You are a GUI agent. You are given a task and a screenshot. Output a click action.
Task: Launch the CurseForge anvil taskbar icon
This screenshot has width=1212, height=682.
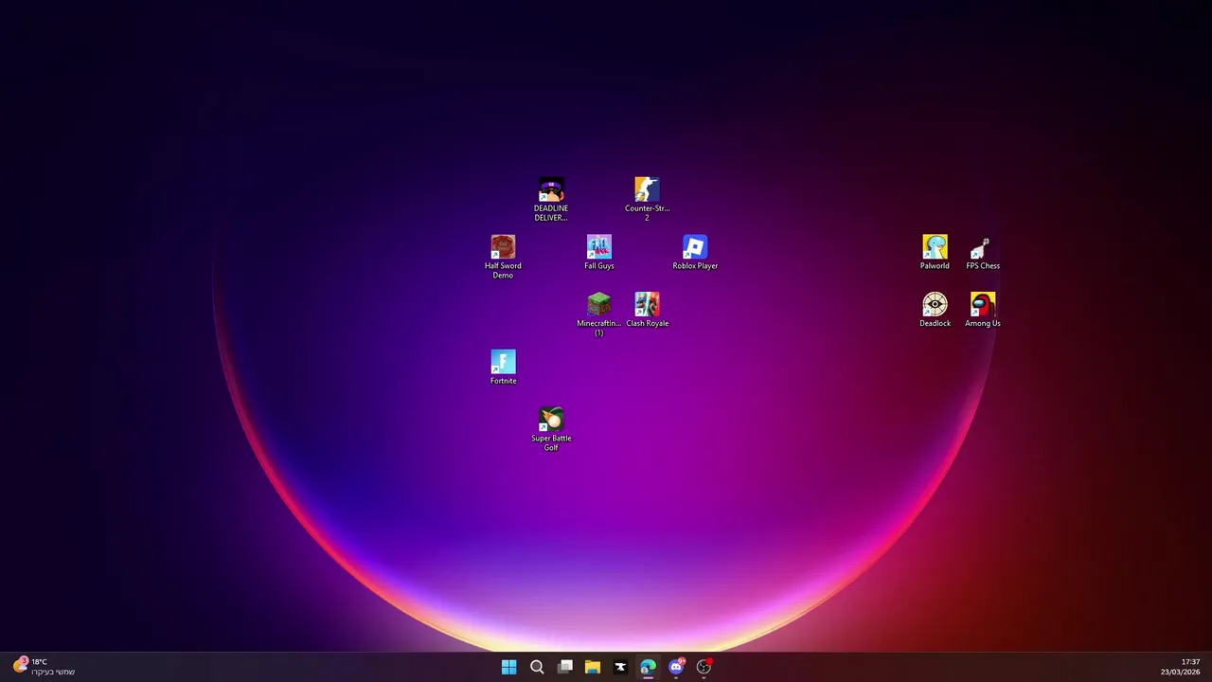[620, 667]
